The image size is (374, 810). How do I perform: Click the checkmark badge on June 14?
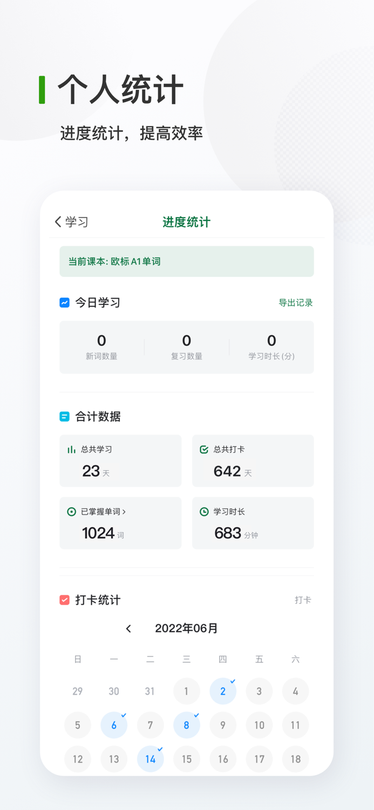tap(159, 748)
